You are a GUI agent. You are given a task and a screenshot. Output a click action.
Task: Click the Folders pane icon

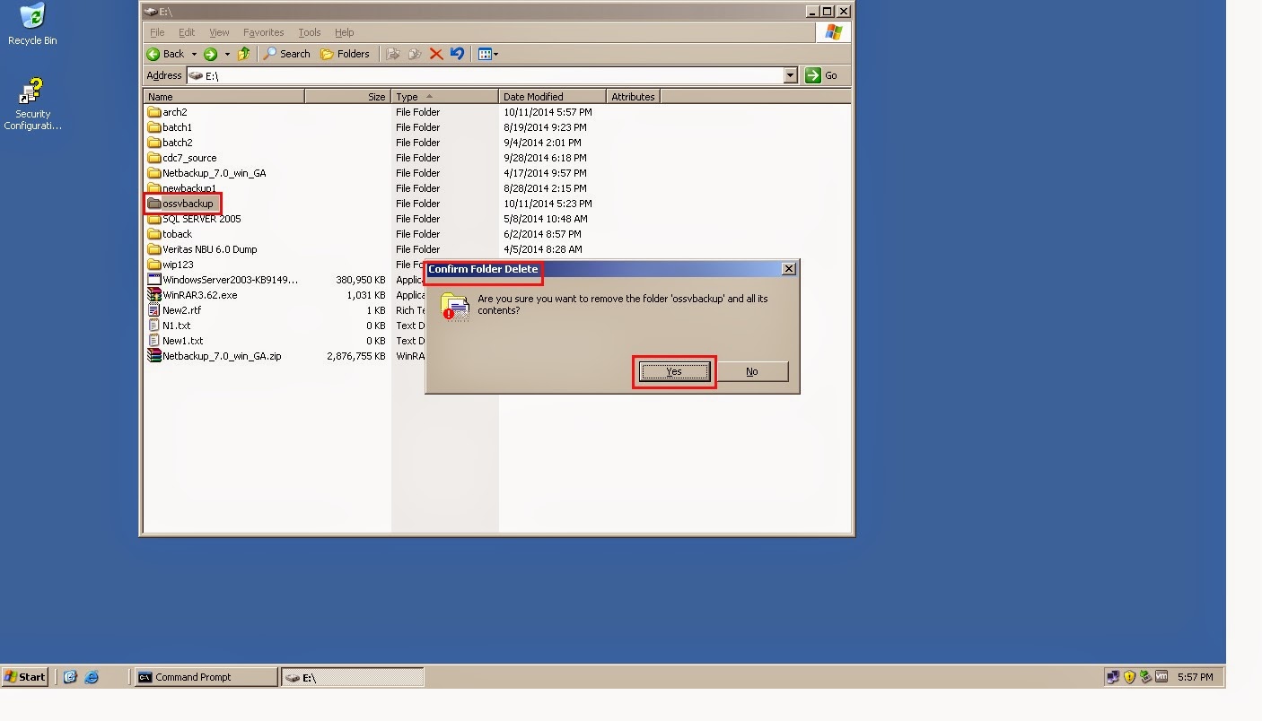(346, 54)
